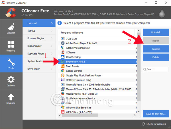Click the Delete button
This screenshot has height=129, width=171.
coord(156,57)
